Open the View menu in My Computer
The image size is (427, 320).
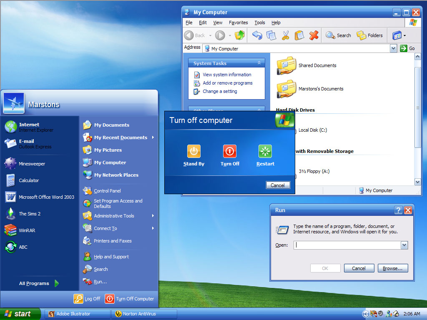pos(218,22)
